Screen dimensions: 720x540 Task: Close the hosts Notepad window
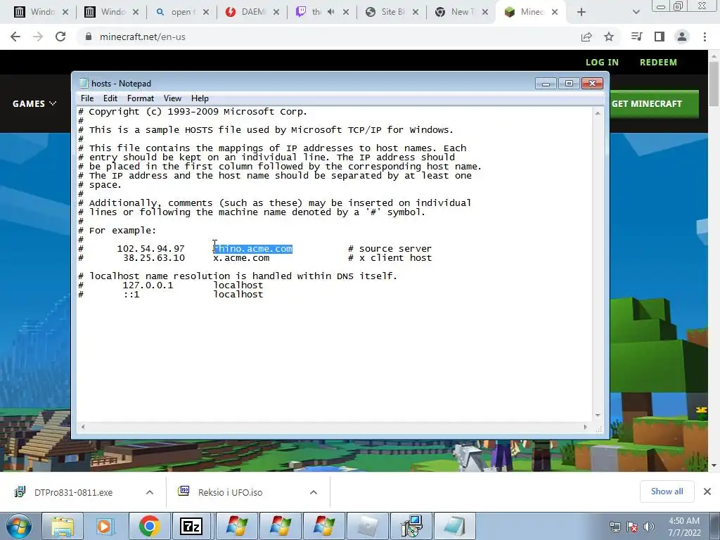[x=592, y=84]
